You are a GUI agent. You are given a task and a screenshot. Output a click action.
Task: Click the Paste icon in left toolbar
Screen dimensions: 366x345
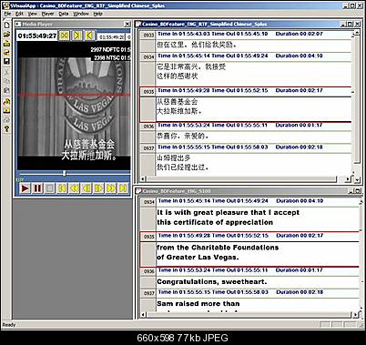6,90
